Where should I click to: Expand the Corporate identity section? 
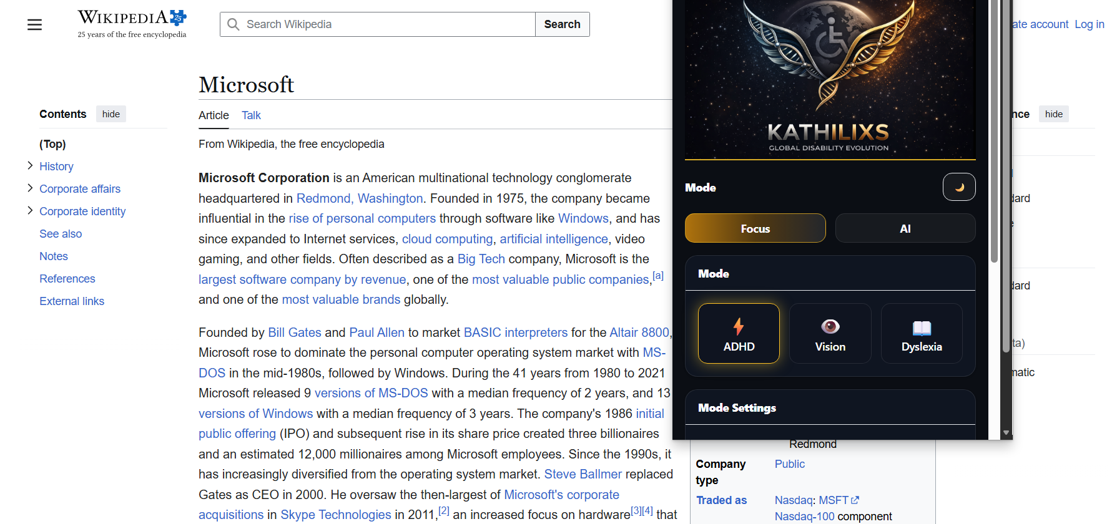pos(30,210)
